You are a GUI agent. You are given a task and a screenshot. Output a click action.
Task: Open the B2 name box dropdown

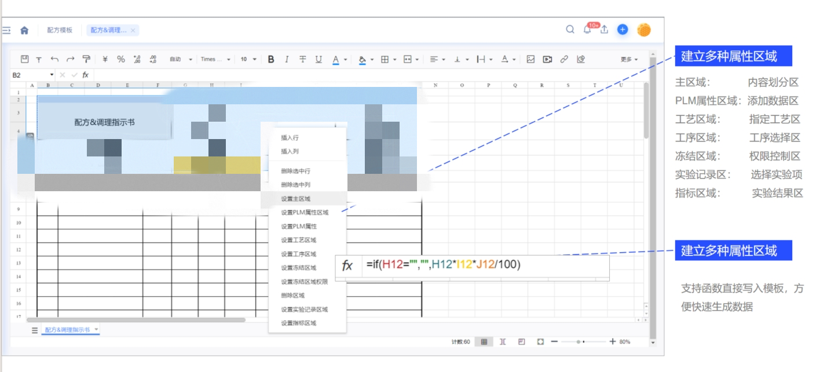point(52,75)
